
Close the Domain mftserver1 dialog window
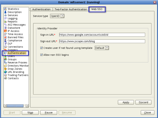tap(155, 2)
